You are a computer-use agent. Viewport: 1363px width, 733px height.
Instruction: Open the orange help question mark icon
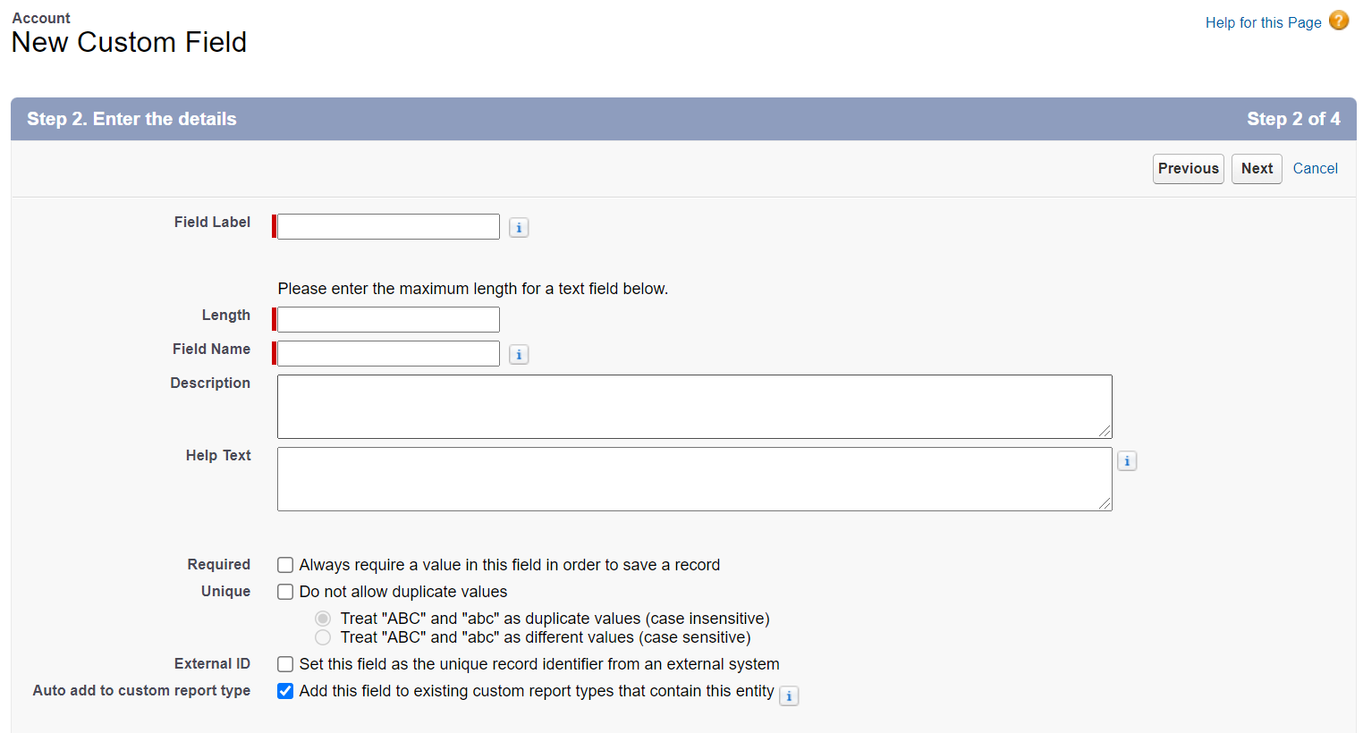click(1339, 20)
